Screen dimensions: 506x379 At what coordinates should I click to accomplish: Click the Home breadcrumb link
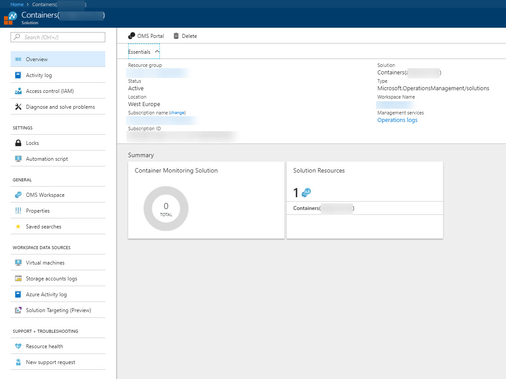tap(16, 4)
